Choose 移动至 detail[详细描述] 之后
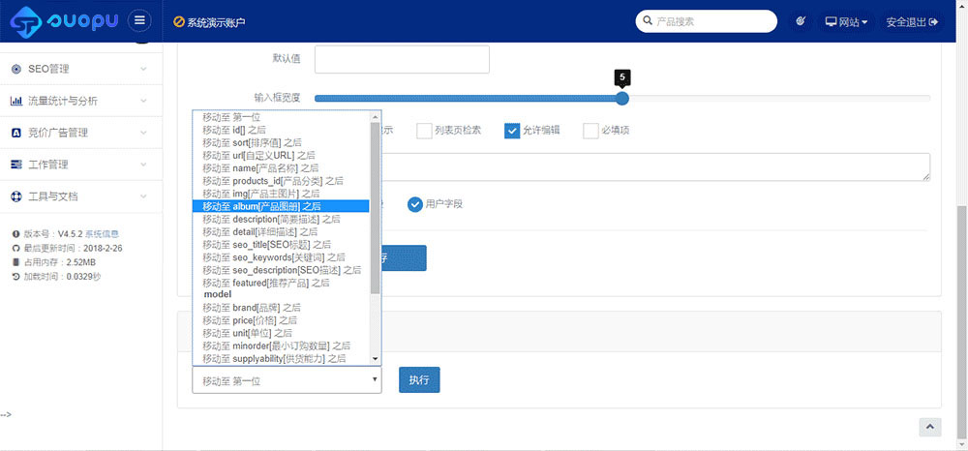This screenshot has height=451, width=968. [281, 231]
